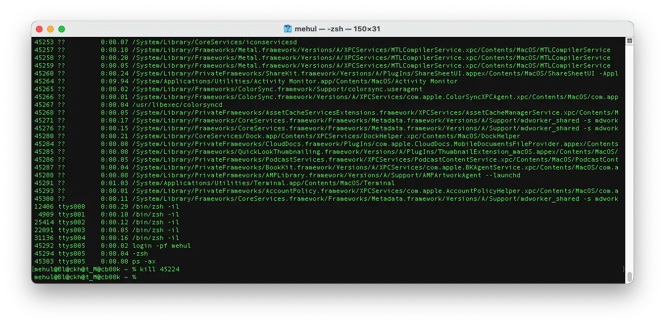
Task: Select the '/bin/zsh -il' line for PID 12406
Action: [x=123, y=206]
